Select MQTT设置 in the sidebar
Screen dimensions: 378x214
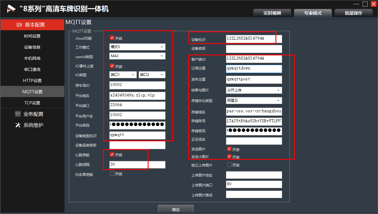point(32,92)
